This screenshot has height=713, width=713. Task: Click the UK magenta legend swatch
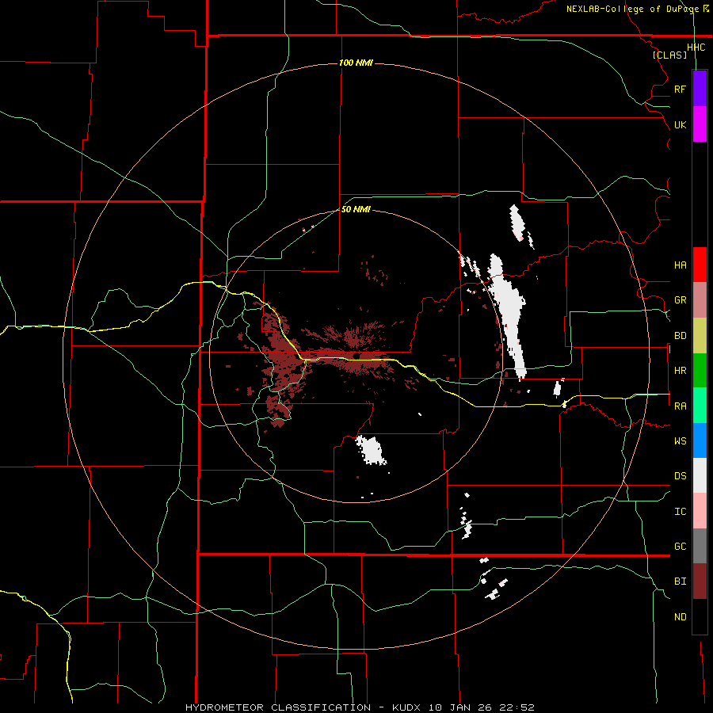[x=700, y=124]
